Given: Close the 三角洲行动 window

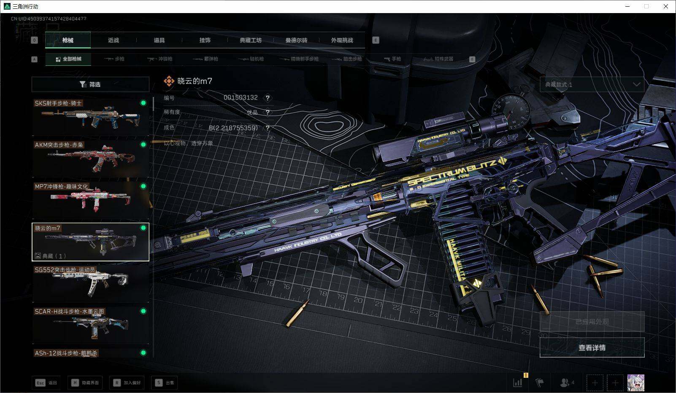Looking at the screenshot, I should (666, 6).
